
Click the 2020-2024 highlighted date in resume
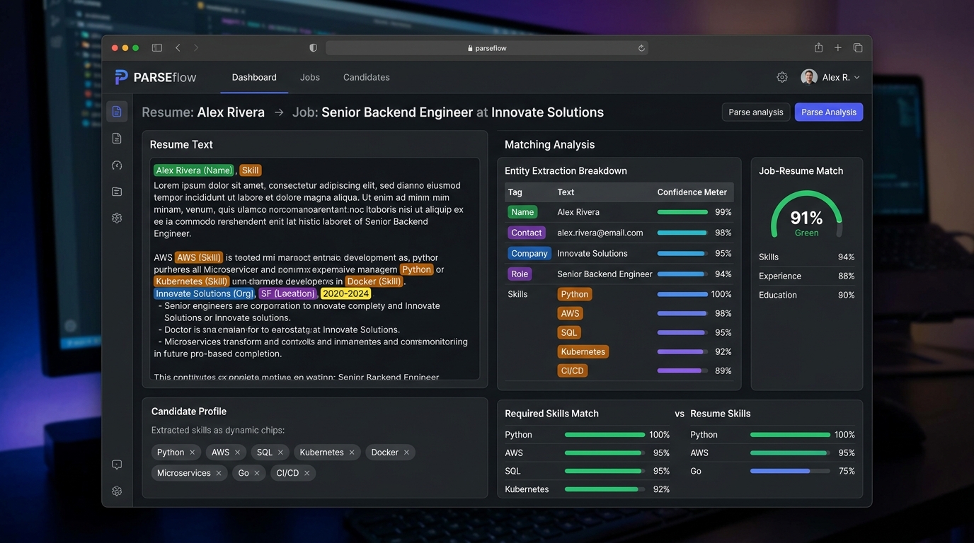click(x=345, y=293)
